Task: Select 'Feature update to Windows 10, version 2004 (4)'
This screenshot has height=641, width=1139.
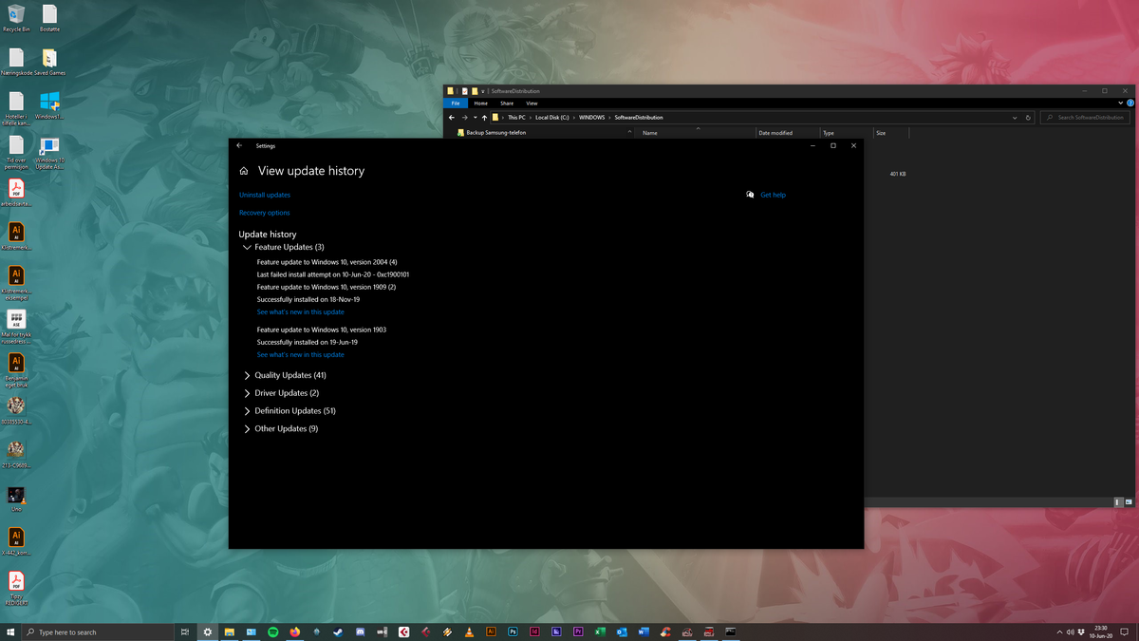Action: pos(327,262)
